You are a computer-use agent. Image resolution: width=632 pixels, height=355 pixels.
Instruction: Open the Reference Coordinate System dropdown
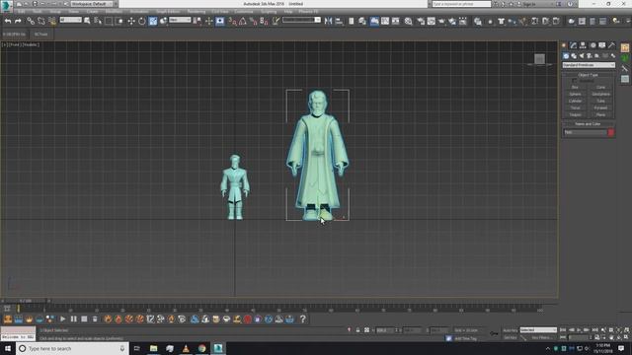click(x=180, y=20)
